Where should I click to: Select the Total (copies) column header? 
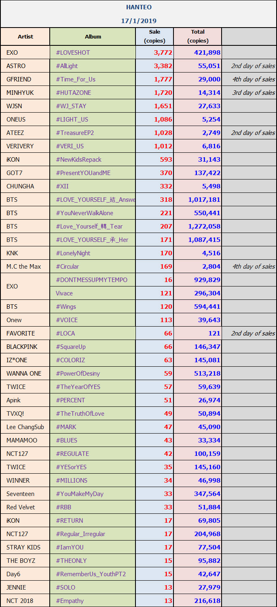pyautogui.click(x=198, y=36)
